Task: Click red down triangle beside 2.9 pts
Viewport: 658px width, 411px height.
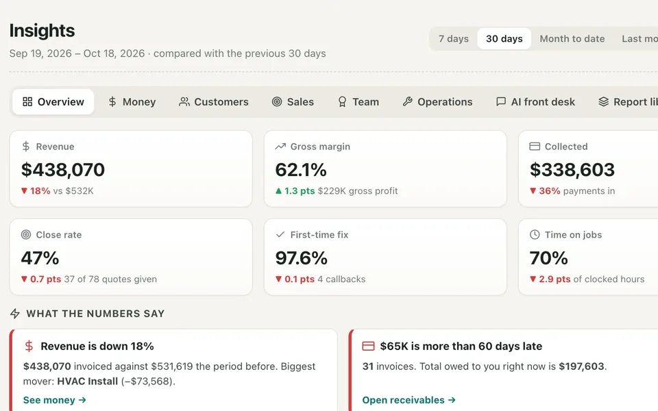Action: point(533,279)
